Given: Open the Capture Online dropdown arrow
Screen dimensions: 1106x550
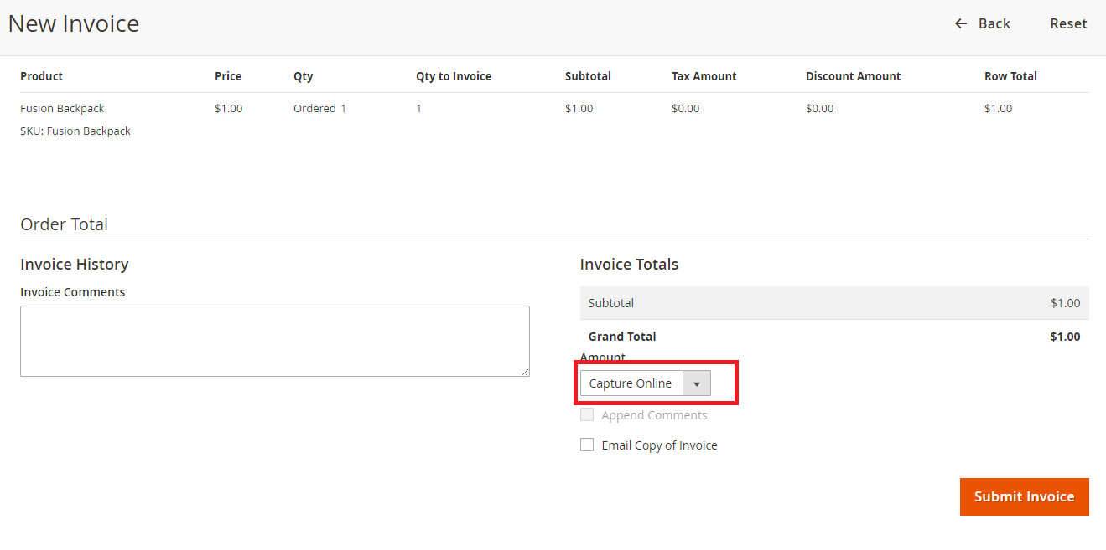Looking at the screenshot, I should pos(696,383).
